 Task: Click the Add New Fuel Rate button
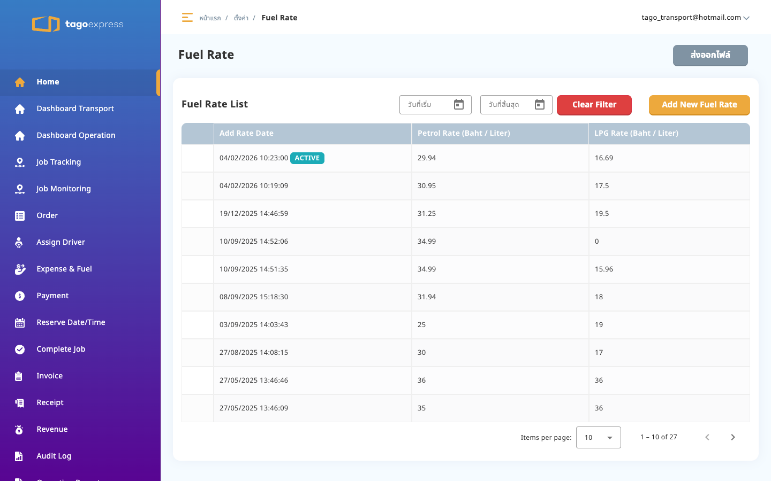pos(699,105)
